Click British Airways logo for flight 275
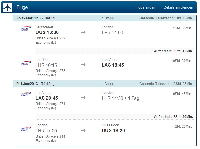Image resolution: width=200 pixels, height=149 pixels. pyautogui.click(x=25, y=63)
